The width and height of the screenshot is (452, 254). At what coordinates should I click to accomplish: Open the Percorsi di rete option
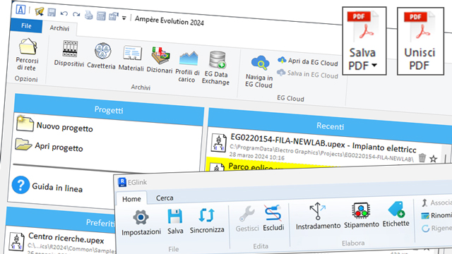tap(27, 55)
